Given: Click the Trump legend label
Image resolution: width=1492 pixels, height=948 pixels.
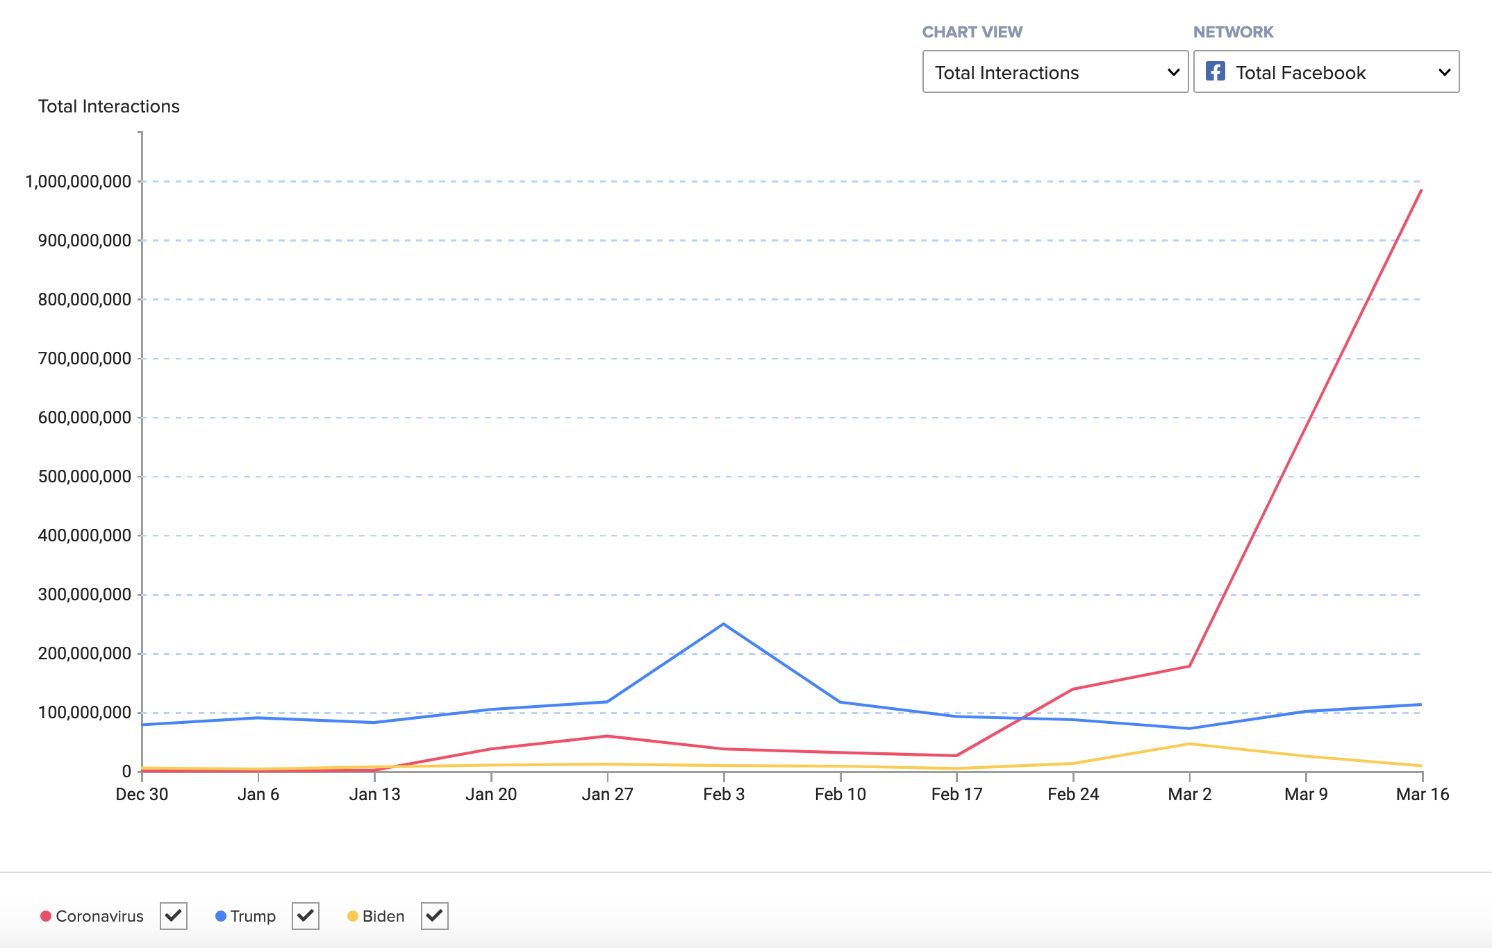Looking at the screenshot, I should click(253, 916).
